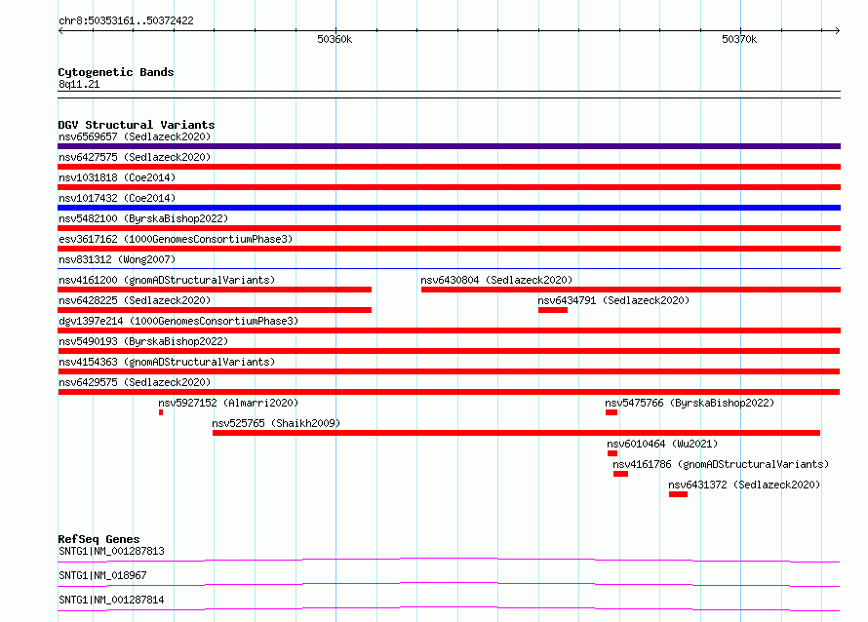Click the short red bar under nsv6434791

click(553, 310)
